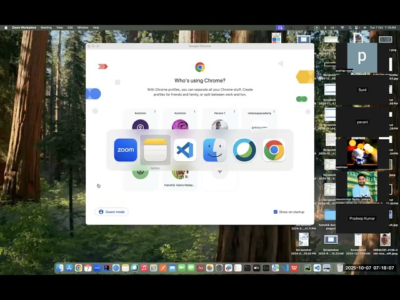Open the Zoom Workplace menu
Viewport: 400px width, 300px height.
tap(24, 27)
